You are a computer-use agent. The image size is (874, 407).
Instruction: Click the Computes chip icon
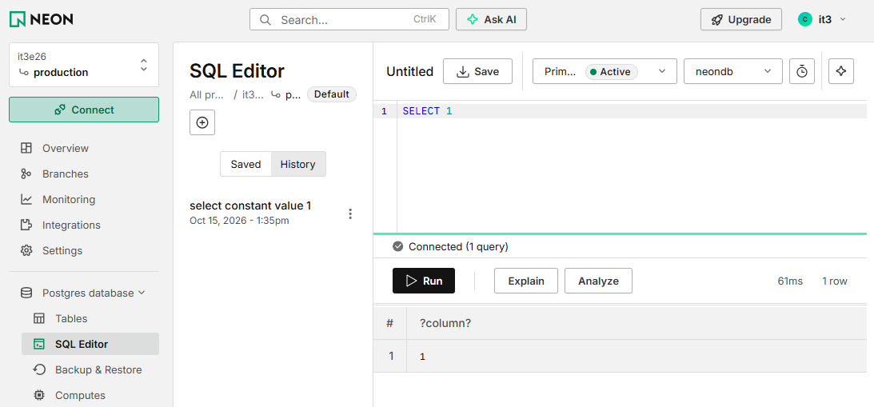pyautogui.click(x=39, y=396)
